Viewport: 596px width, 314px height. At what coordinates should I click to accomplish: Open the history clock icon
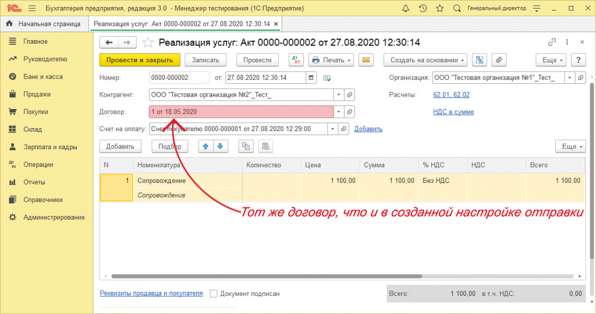pyautogui.click(x=423, y=8)
